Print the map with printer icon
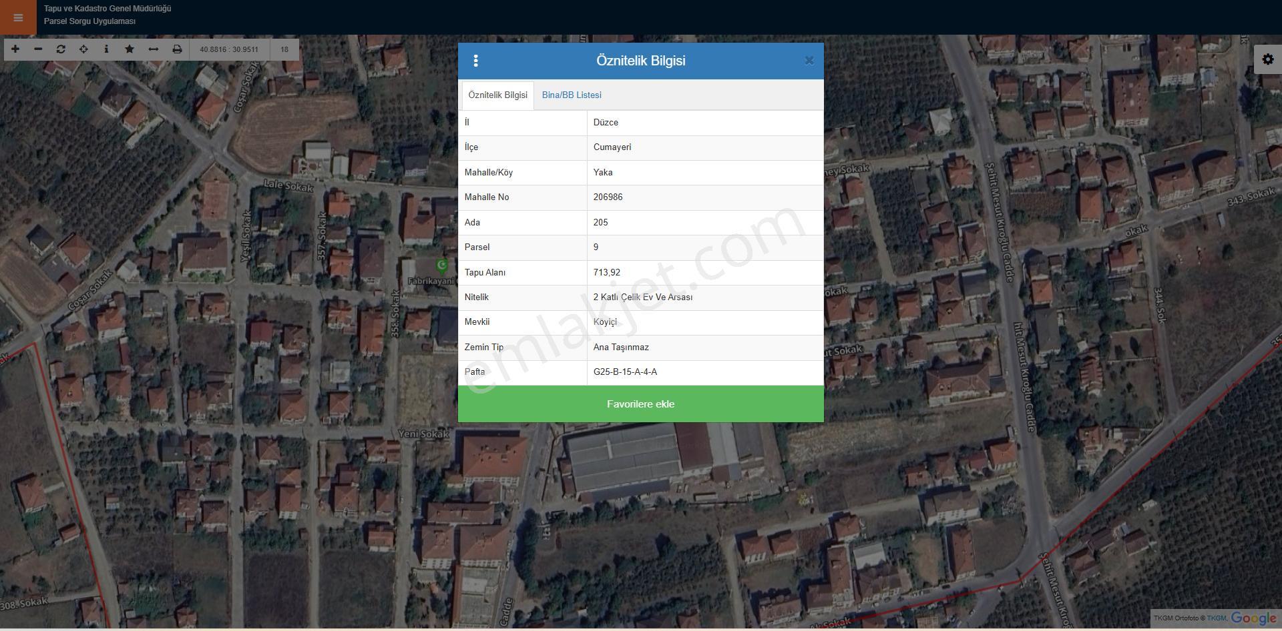This screenshot has height=631, width=1282. (x=177, y=49)
